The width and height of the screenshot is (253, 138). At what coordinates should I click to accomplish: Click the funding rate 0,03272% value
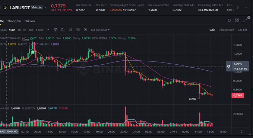click(x=116, y=10)
